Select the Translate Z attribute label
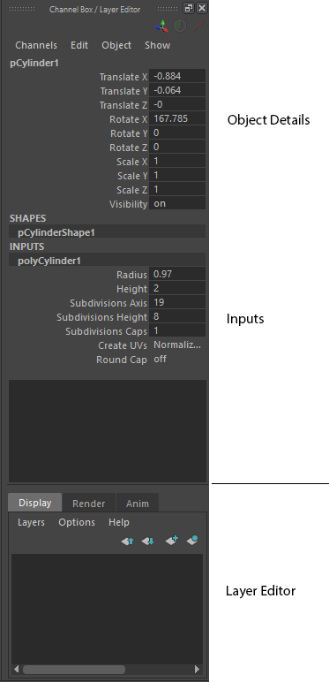The image size is (329, 682). [123, 105]
